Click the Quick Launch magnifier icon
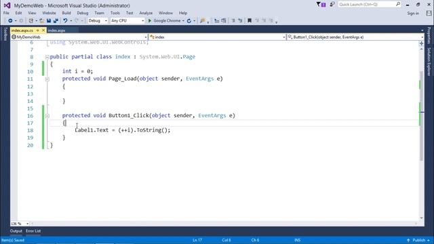This screenshot has width=434, height=244. 398,4
